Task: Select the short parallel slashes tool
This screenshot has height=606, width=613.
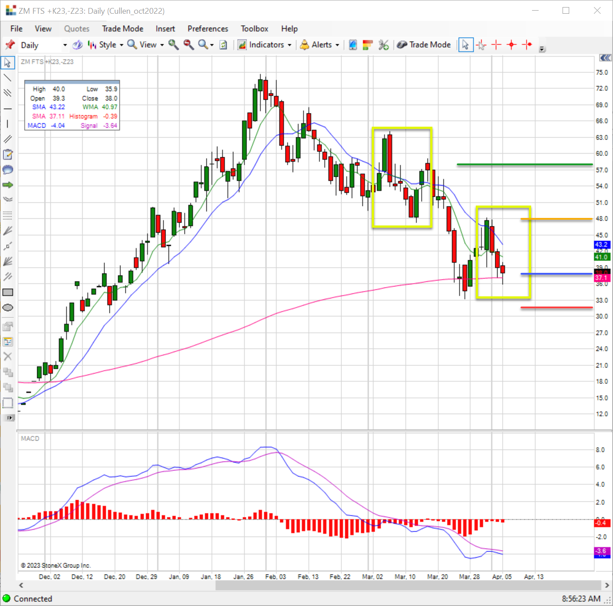Action: click(x=8, y=277)
